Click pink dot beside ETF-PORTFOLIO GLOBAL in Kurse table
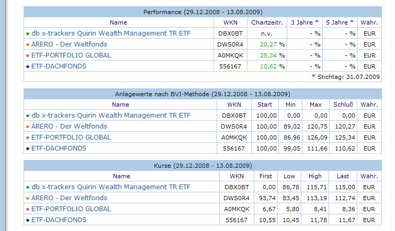395x231 pixels. point(27,209)
